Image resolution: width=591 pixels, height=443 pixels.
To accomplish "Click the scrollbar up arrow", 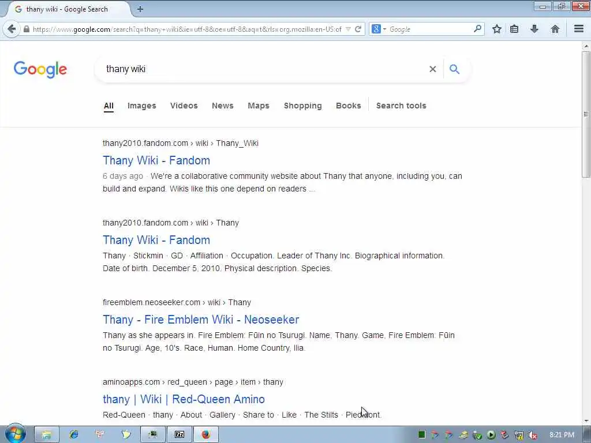I will tap(586, 46).
